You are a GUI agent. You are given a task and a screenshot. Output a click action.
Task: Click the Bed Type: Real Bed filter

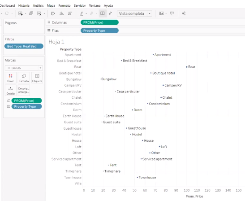point(24,46)
